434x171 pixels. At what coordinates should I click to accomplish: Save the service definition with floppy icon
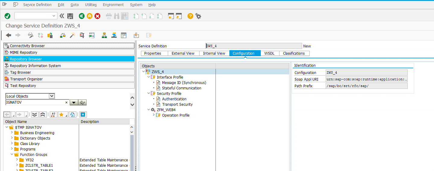coord(70,16)
